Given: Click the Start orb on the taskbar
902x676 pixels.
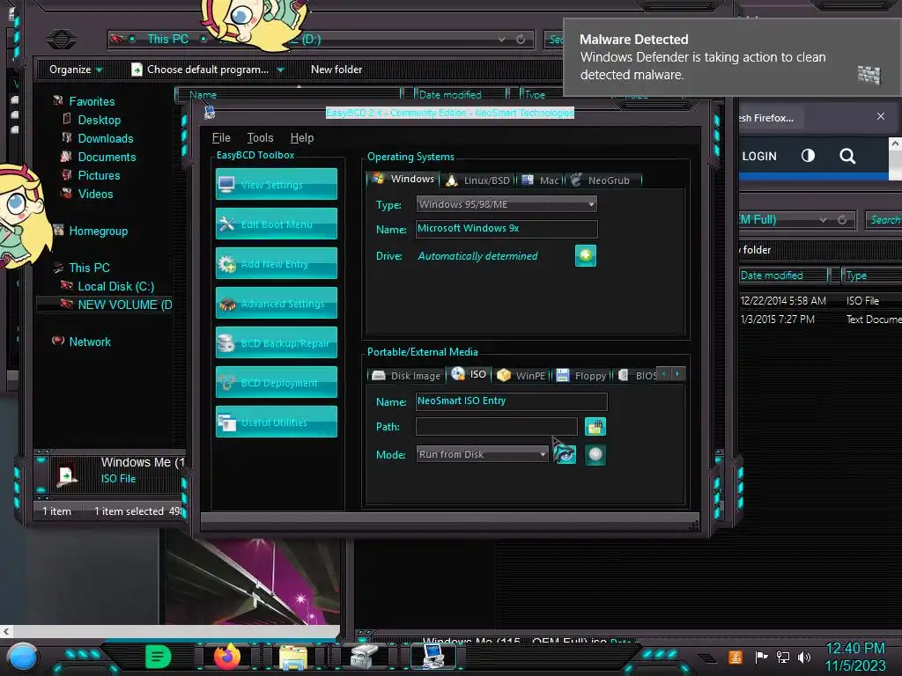Looking at the screenshot, I should click(23, 658).
